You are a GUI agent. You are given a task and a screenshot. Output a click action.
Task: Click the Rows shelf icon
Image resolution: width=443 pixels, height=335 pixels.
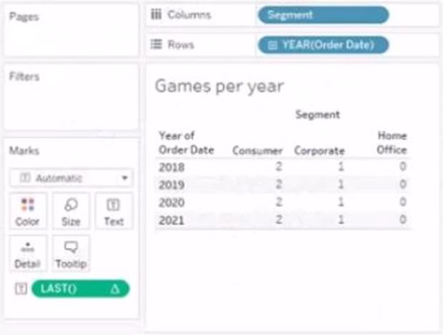click(x=156, y=45)
